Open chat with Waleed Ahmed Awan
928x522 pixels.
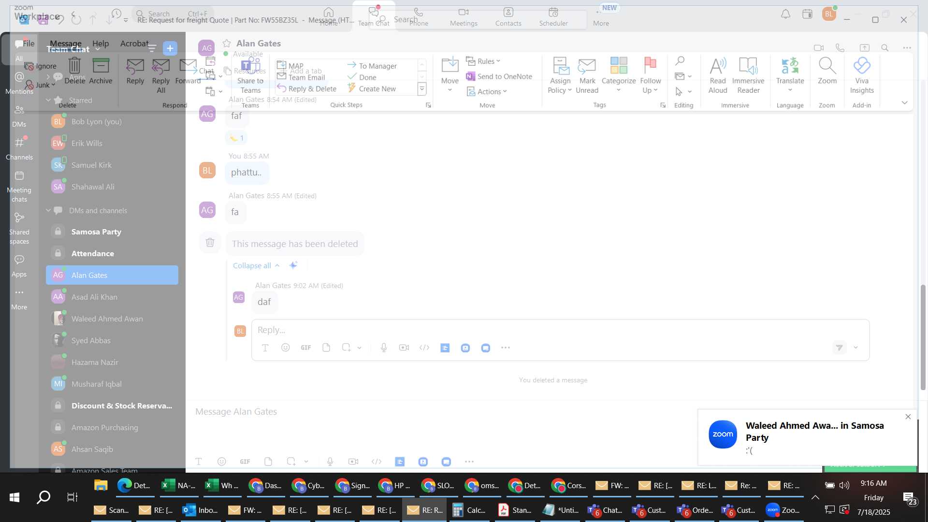click(x=112, y=319)
